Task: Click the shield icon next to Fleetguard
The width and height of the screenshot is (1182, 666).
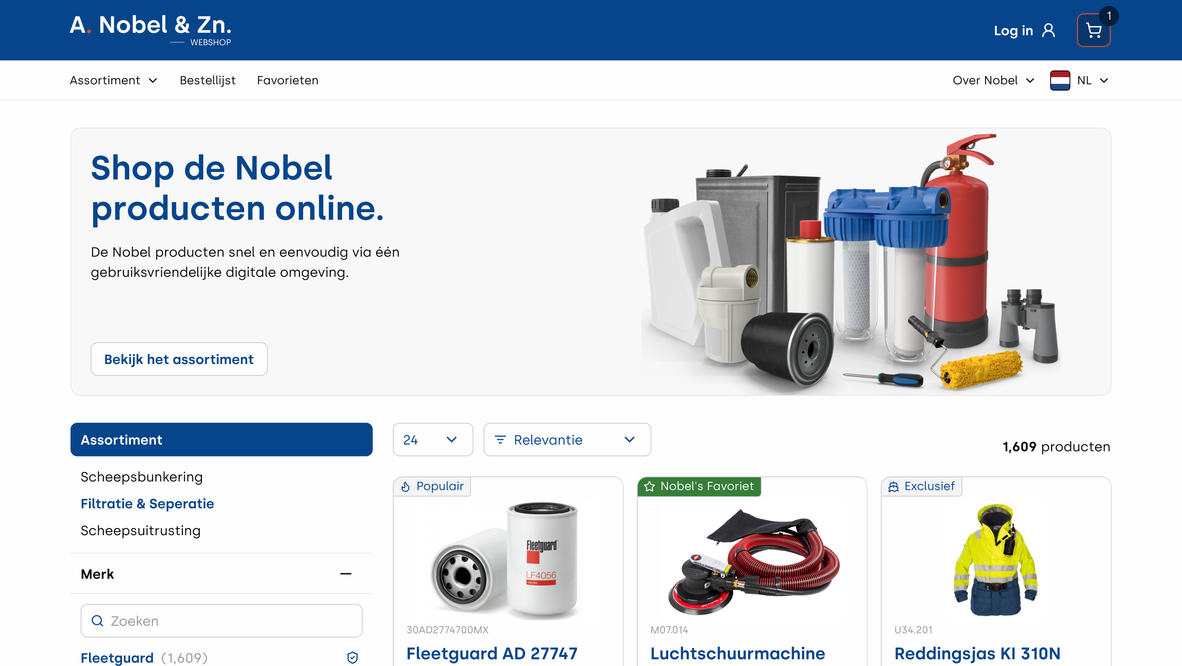Action: 353,658
